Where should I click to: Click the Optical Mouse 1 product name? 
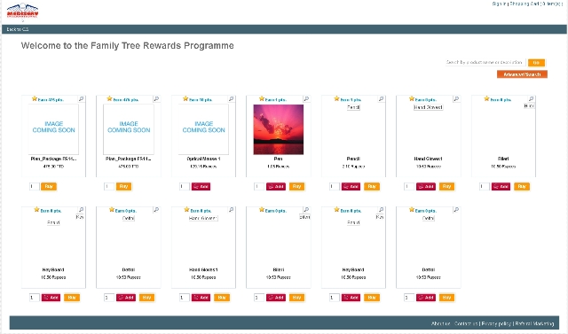(x=203, y=159)
